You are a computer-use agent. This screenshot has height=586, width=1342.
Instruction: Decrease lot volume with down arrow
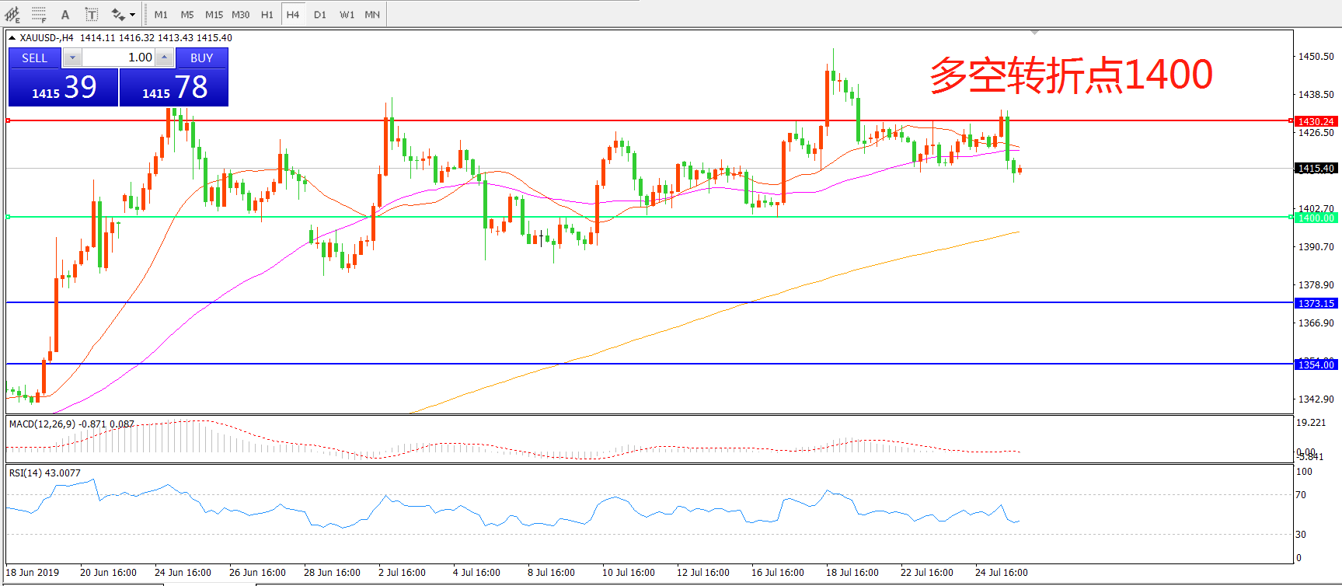point(72,58)
